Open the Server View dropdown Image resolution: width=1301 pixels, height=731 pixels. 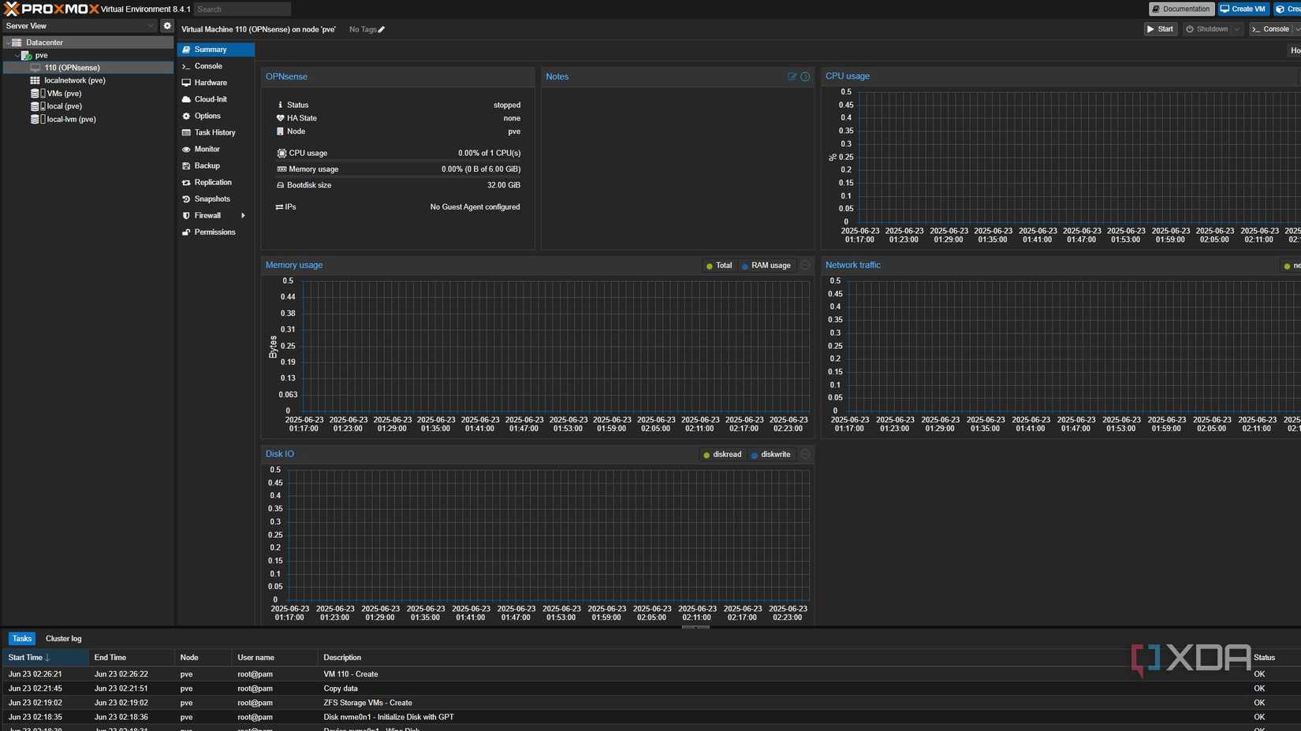(80, 26)
